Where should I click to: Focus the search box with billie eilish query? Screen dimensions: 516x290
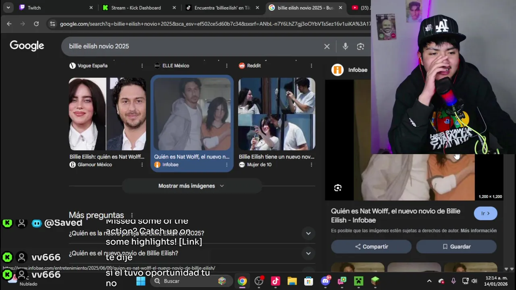coord(193,46)
